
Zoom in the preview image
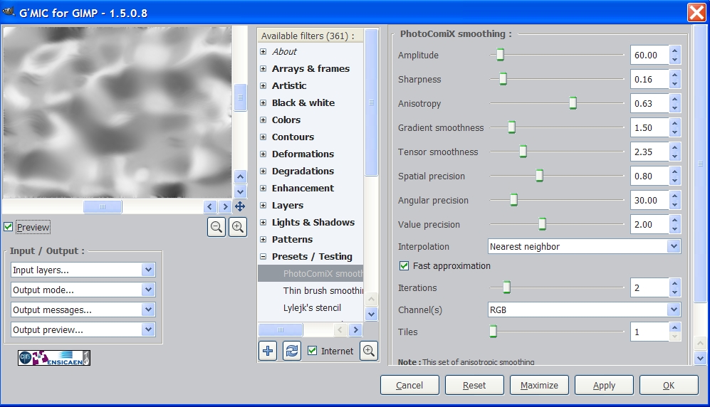tap(238, 226)
